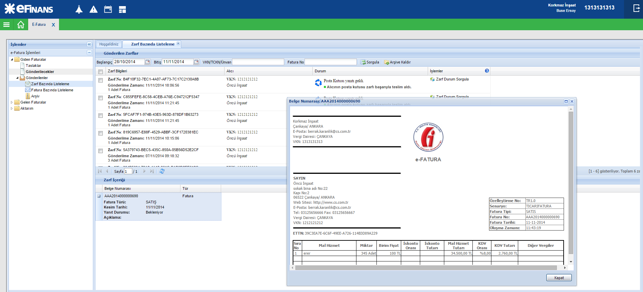The image size is (643, 292).
Task: Switch to the Hoşgeldiniz tab
Action: click(x=109, y=44)
